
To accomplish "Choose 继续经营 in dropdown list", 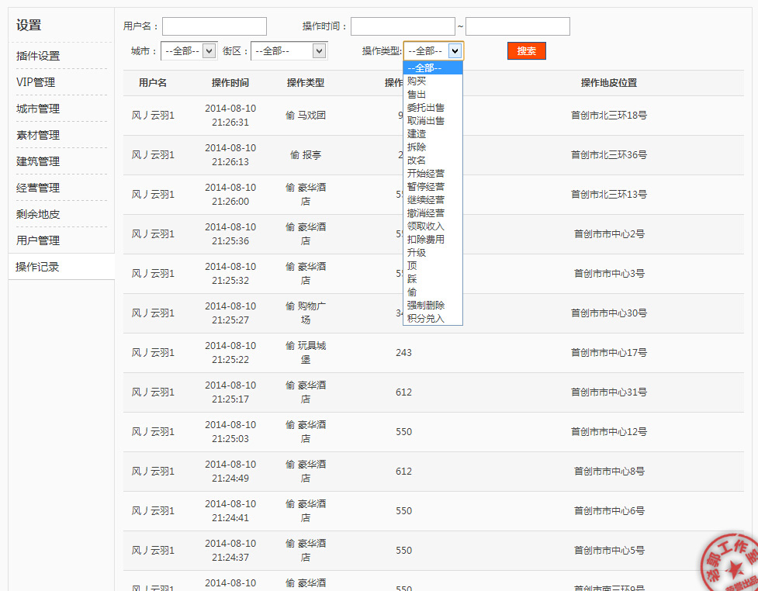I will click(433, 199).
